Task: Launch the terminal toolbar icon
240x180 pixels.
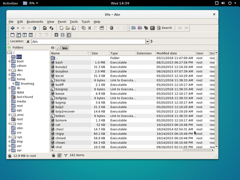Action: (x=152, y=28)
